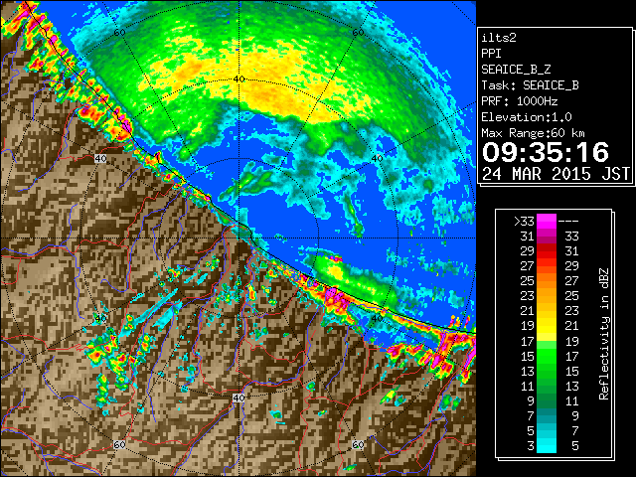Click the 40 km ring label south of center

click(238, 397)
